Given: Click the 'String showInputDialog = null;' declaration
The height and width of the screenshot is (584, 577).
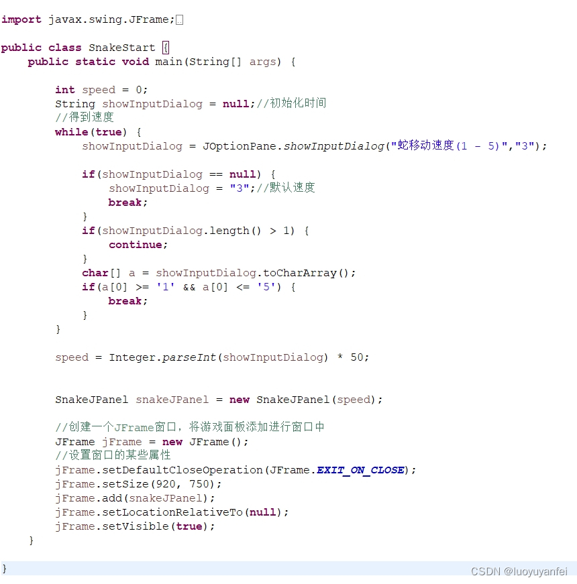Looking at the screenshot, I should [x=155, y=104].
